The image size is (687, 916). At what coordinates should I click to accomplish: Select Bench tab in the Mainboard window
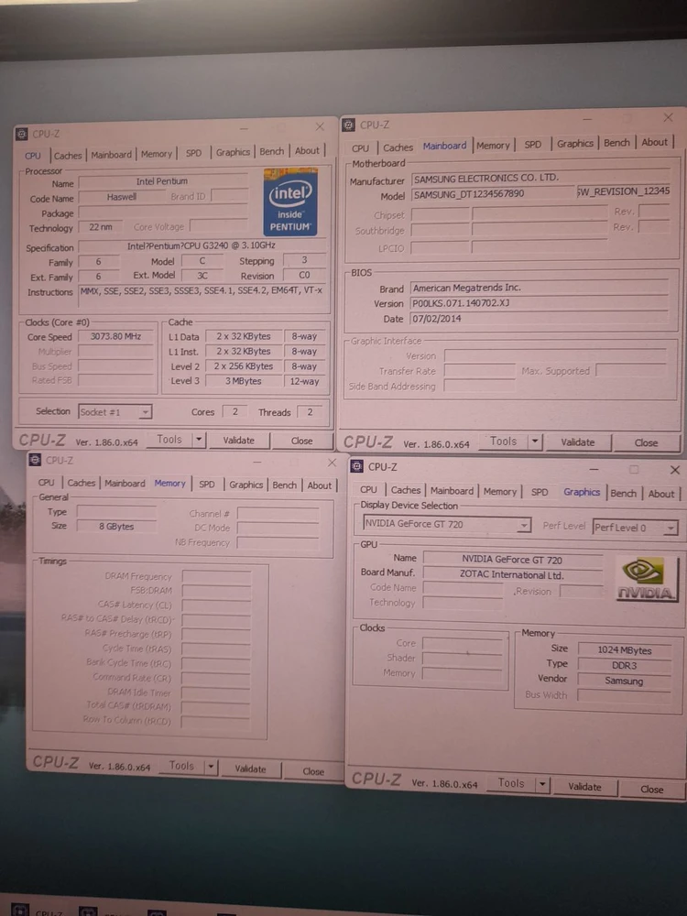(616, 143)
